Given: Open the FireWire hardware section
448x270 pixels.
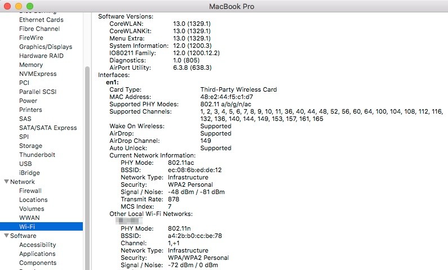Looking at the screenshot, I should tap(31, 38).
